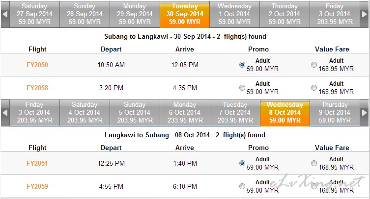Open flight FY2050 details link
The image size is (370, 199).
coord(37,65)
